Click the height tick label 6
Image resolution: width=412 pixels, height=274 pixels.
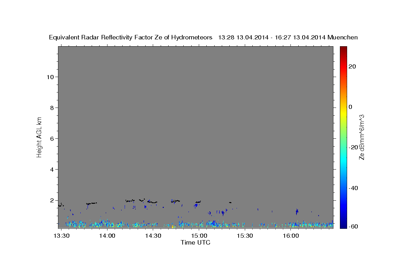[x=52, y=138]
